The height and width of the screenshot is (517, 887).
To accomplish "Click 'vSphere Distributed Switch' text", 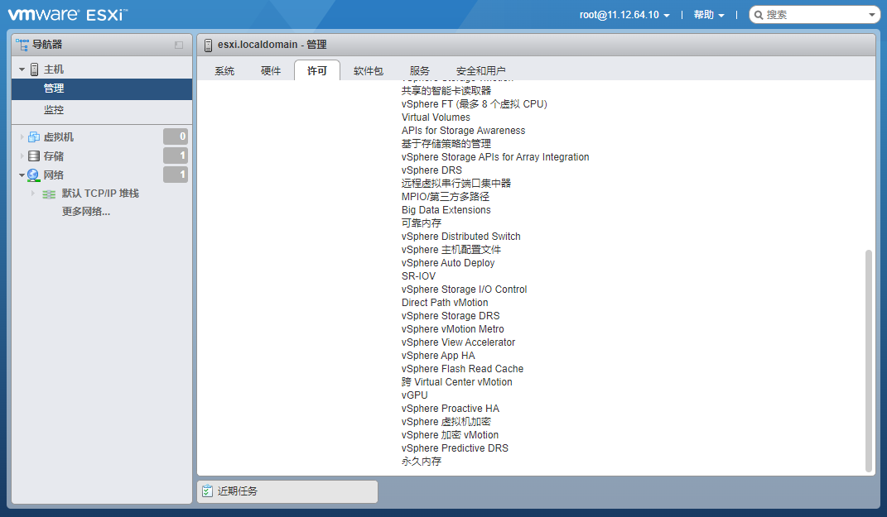I will click(x=461, y=237).
